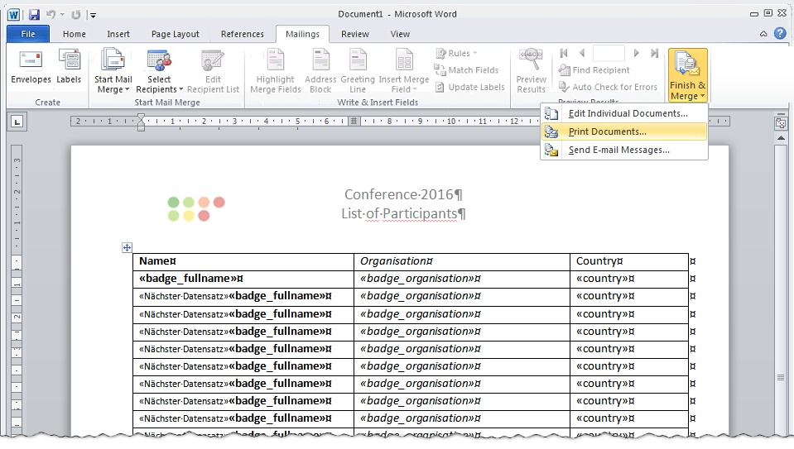Screen dimensions: 794x449
Task: Toggle the ruler view button
Action: (x=780, y=122)
